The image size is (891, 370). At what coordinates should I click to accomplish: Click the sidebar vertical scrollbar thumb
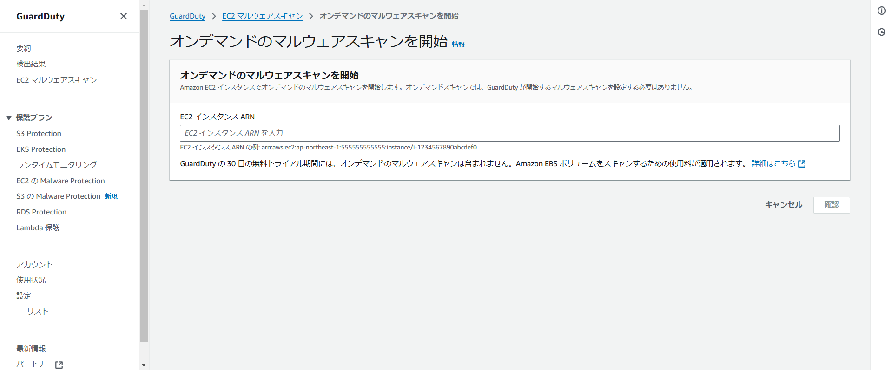pyautogui.click(x=144, y=176)
